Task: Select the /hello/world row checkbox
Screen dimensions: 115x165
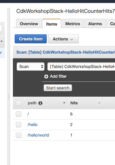Action: click(19, 135)
